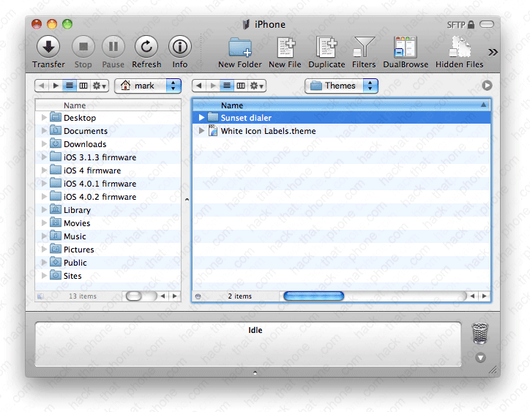Switch left pane to column view

click(83, 86)
